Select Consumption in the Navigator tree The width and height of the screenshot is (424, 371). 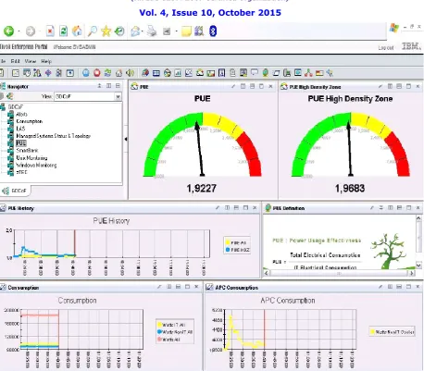tap(30, 121)
